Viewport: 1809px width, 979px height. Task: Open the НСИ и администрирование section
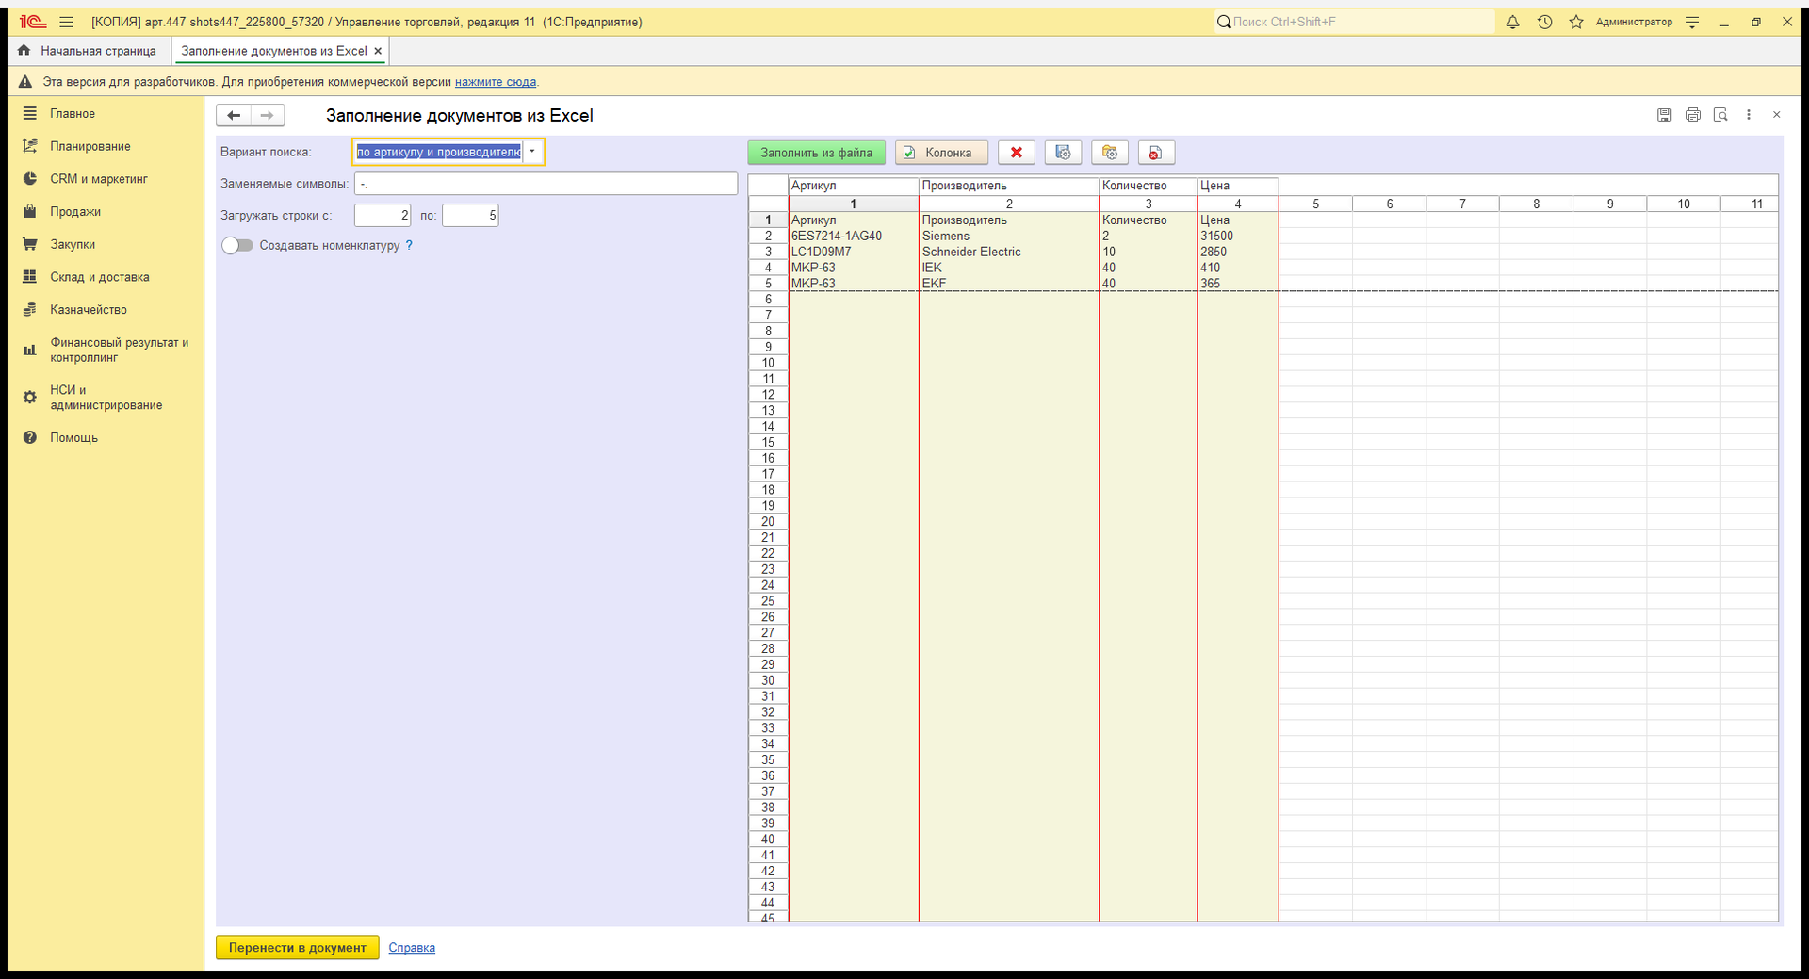[x=106, y=398]
